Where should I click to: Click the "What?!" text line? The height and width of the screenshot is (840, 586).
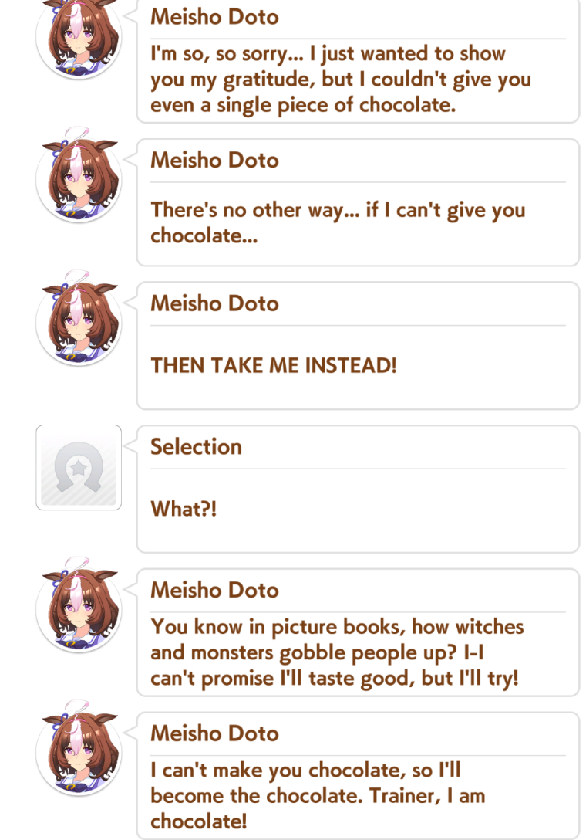[x=184, y=509]
